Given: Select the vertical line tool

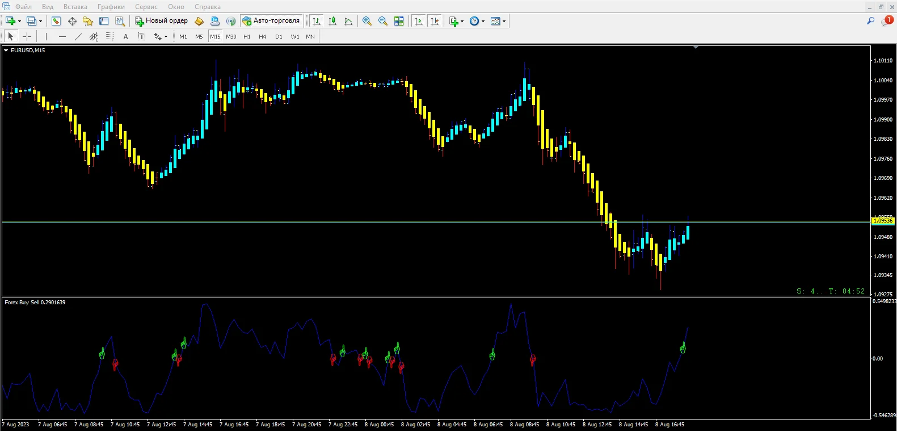Looking at the screenshot, I should pyautogui.click(x=46, y=36).
